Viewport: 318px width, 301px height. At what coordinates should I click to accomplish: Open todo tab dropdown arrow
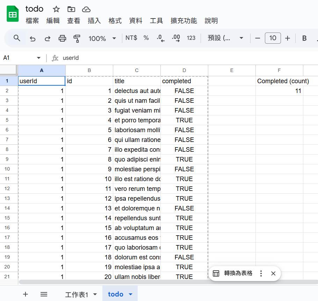coord(131,294)
